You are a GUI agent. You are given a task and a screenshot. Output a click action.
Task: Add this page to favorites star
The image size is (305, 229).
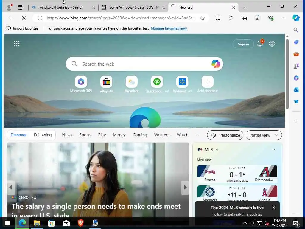pos(202,18)
